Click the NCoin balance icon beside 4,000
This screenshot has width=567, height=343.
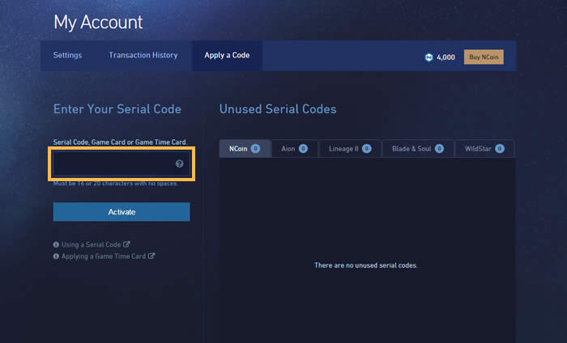pyautogui.click(x=428, y=57)
